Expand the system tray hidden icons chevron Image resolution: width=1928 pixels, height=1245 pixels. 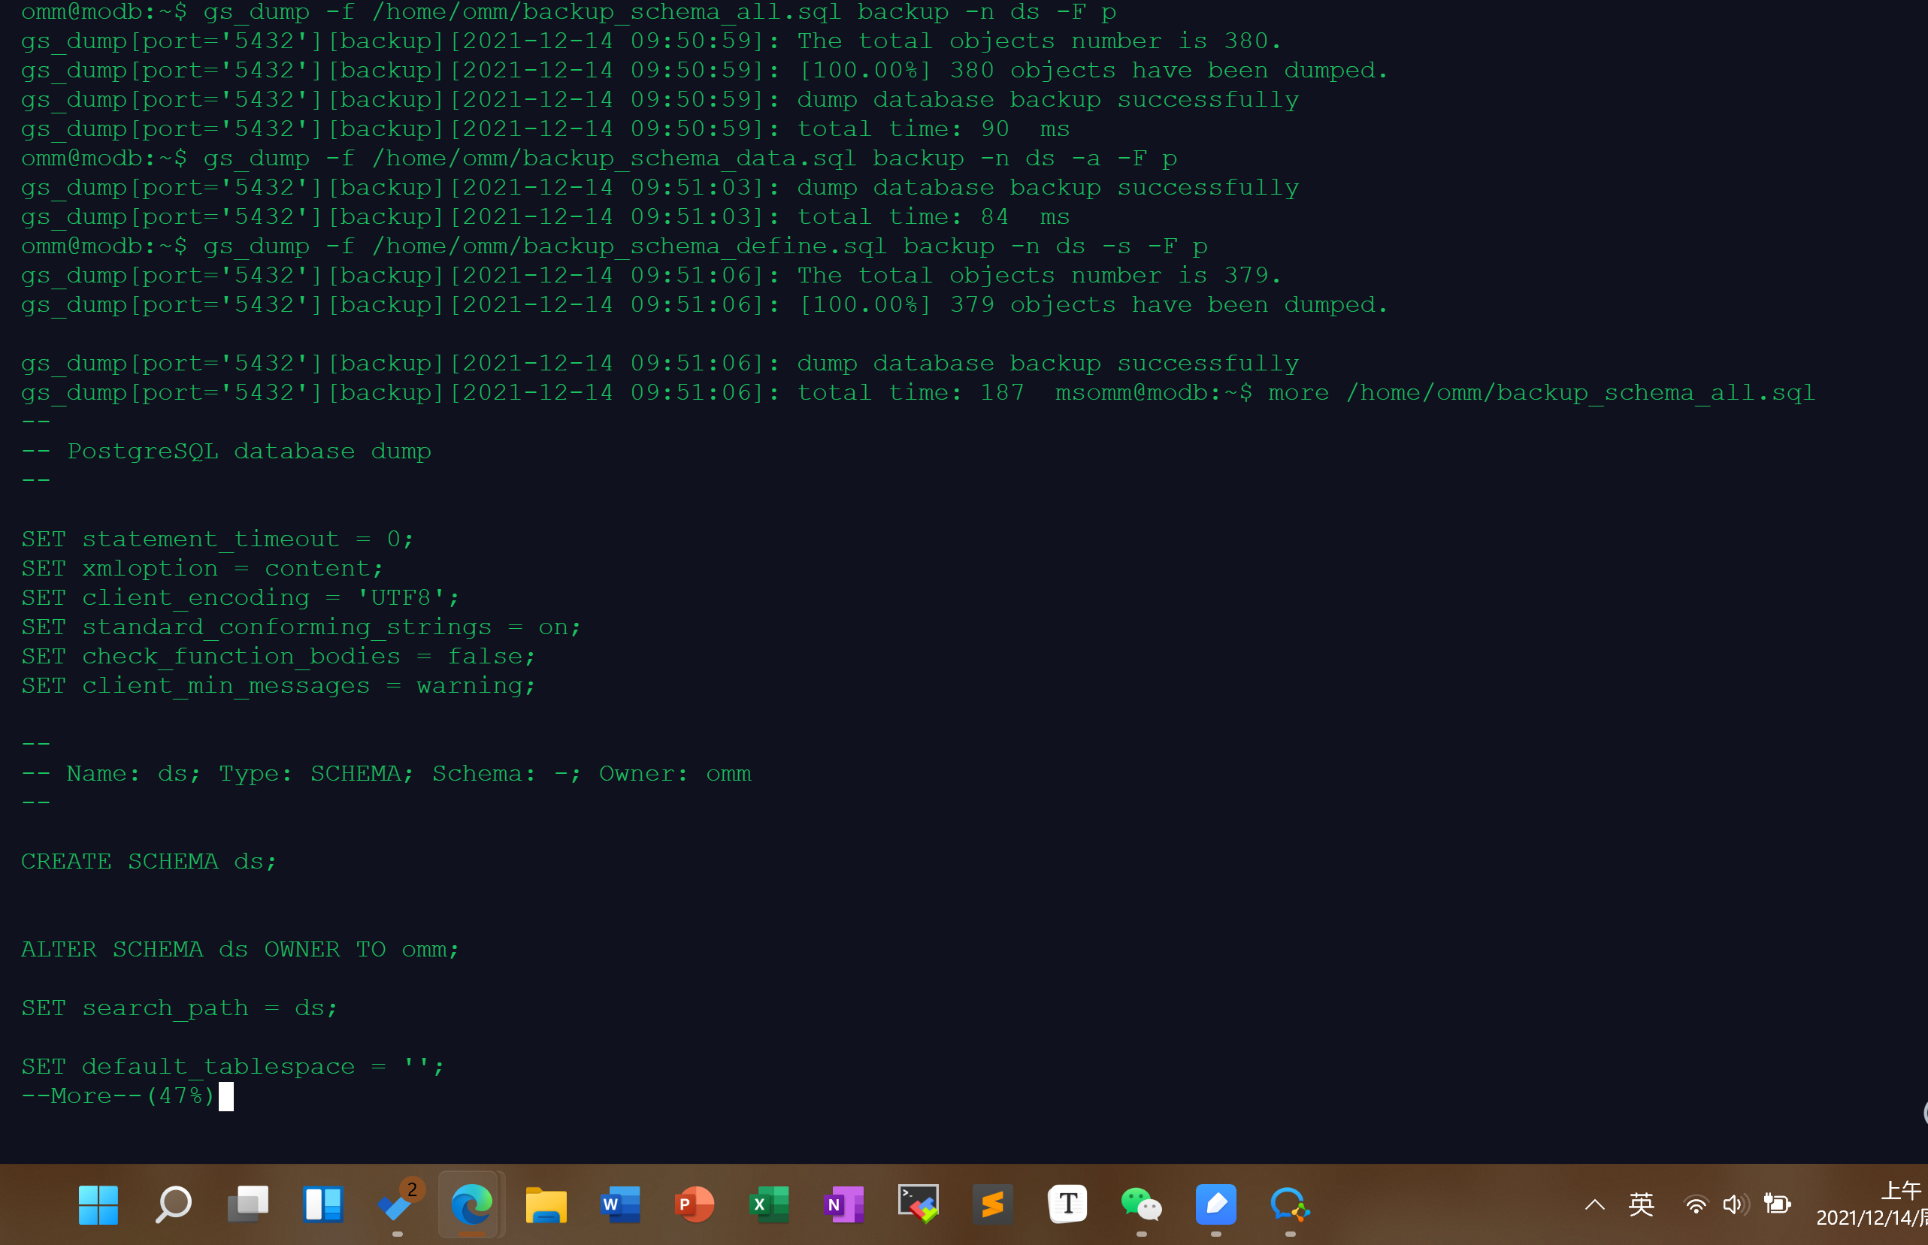[x=1594, y=1205]
